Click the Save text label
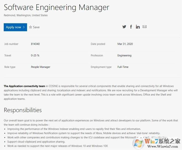182x150 pixels. click(36, 27)
